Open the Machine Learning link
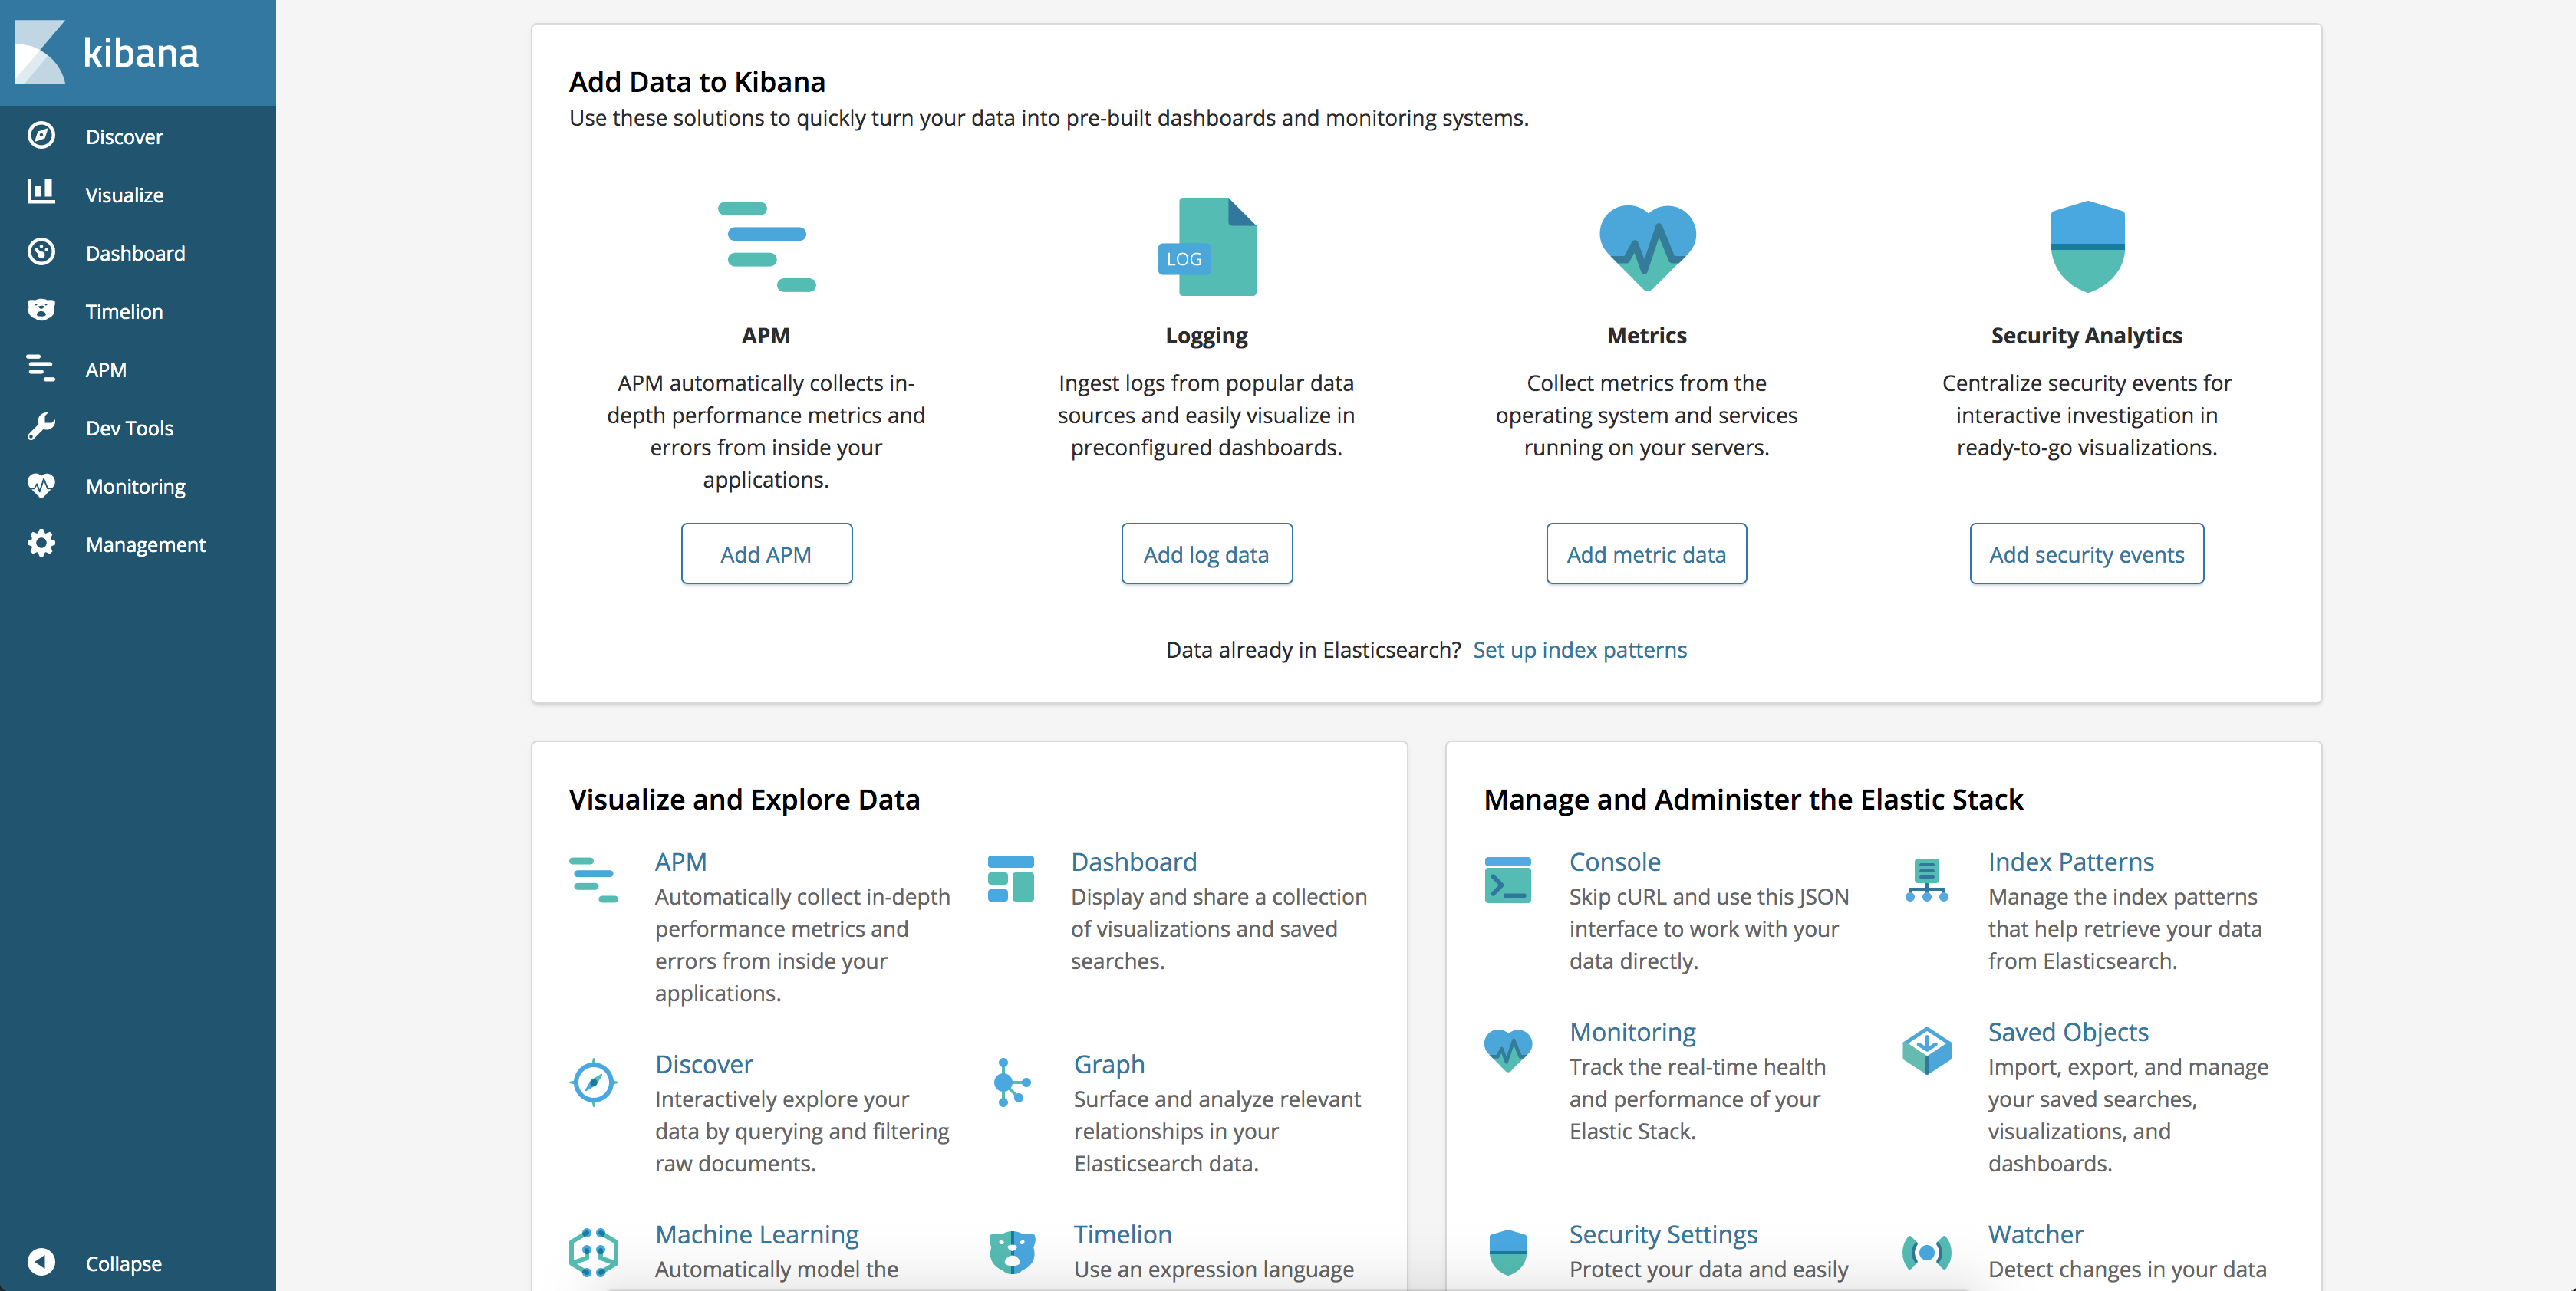Viewport: 2576px width, 1291px height. (757, 1234)
